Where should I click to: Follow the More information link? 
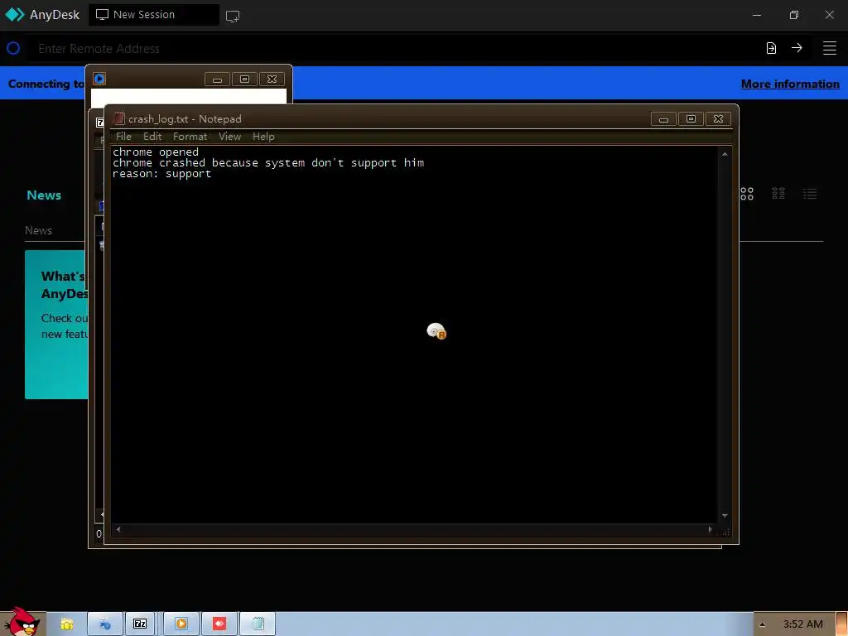coord(790,84)
